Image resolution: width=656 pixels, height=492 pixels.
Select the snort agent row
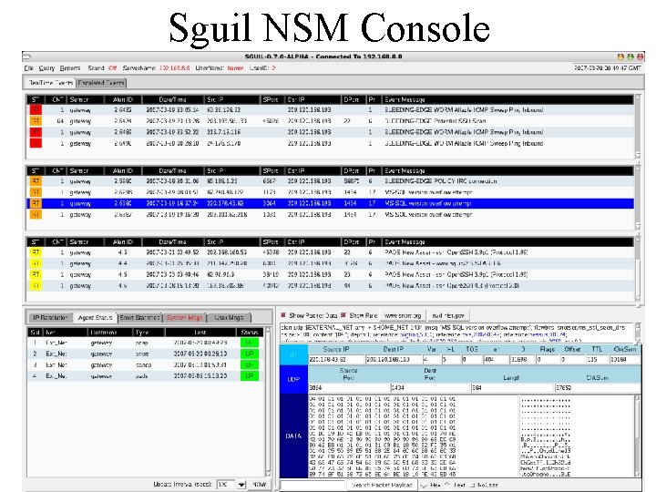pyautogui.click(x=145, y=354)
